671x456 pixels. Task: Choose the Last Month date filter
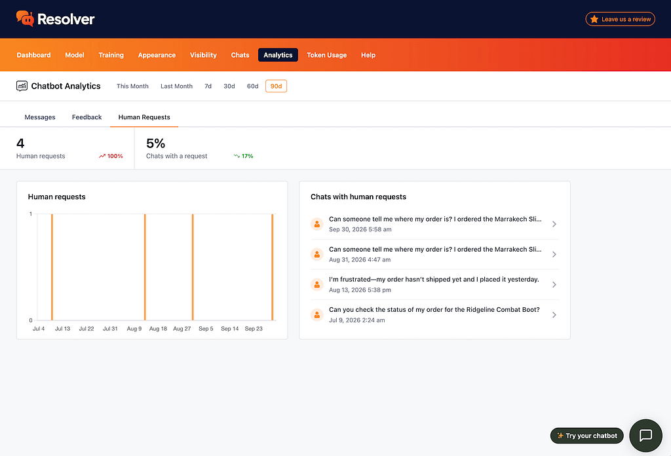point(176,86)
